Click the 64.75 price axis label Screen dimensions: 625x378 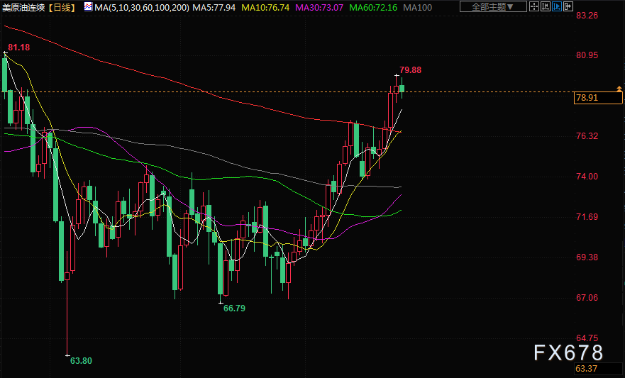pyautogui.click(x=587, y=338)
